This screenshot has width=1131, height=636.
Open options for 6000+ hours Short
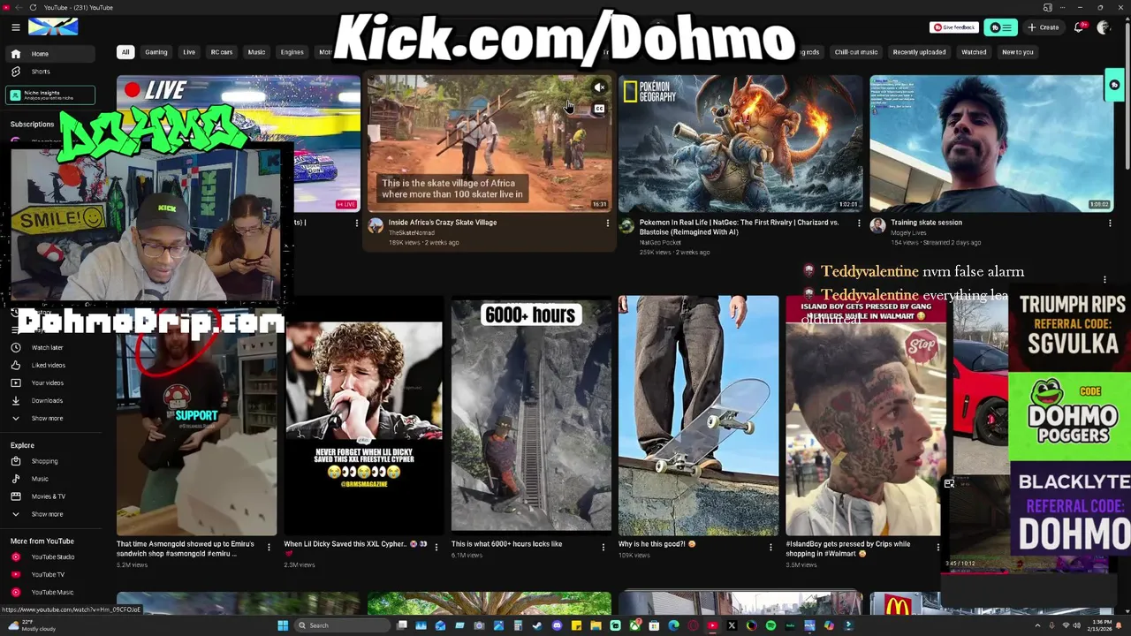[x=603, y=547]
